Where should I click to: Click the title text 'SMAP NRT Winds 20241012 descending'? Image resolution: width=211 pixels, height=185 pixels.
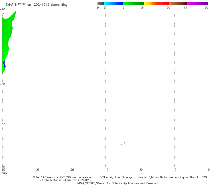[36, 5]
